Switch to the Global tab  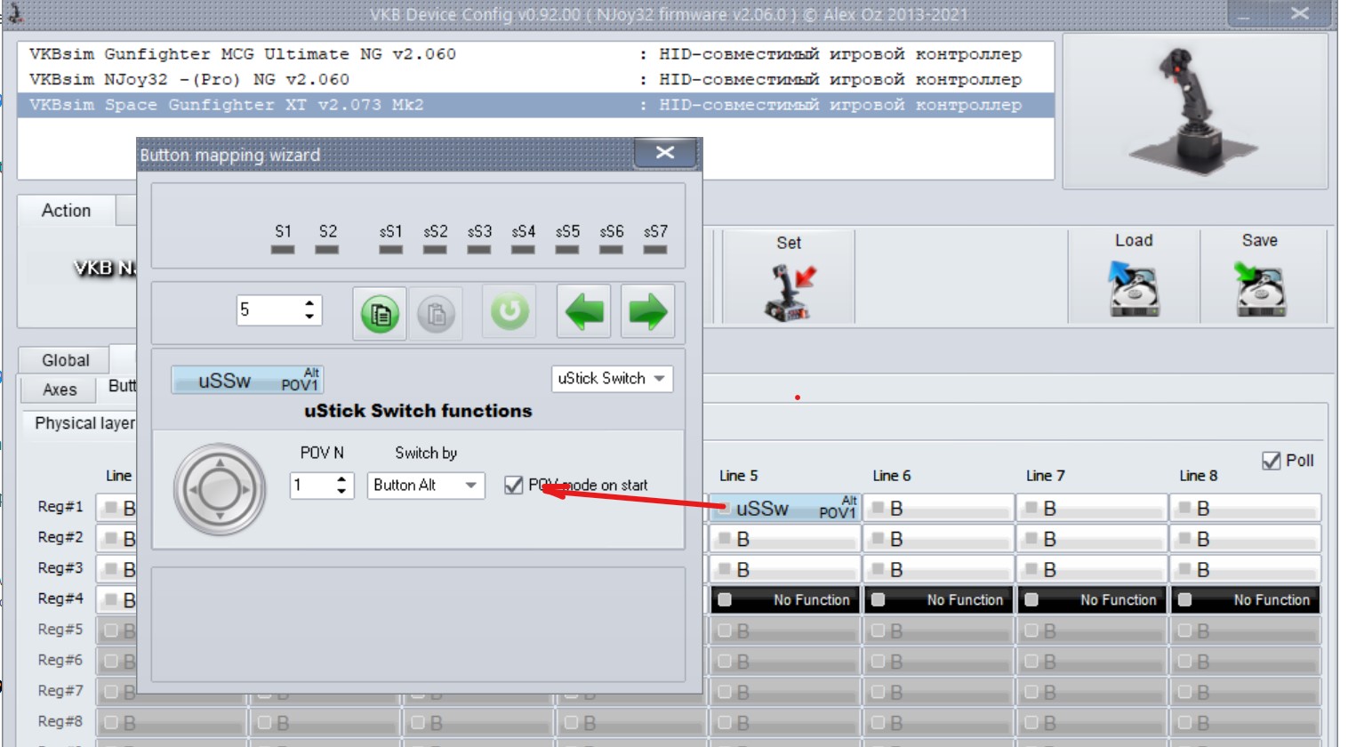(x=65, y=360)
